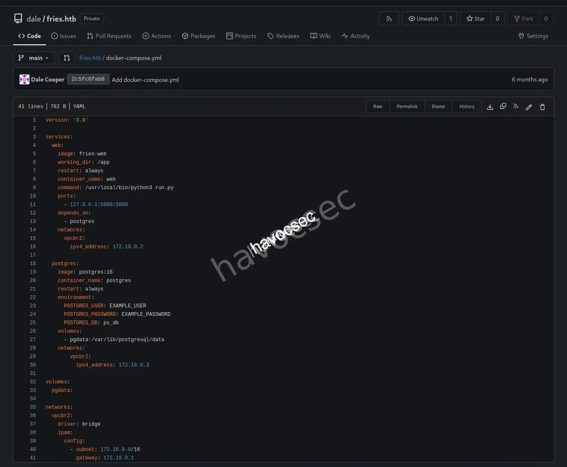Screen dimensions: 567x467
Task: Click Dale Cooper's avatar
Action: pyautogui.click(x=24, y=79)
